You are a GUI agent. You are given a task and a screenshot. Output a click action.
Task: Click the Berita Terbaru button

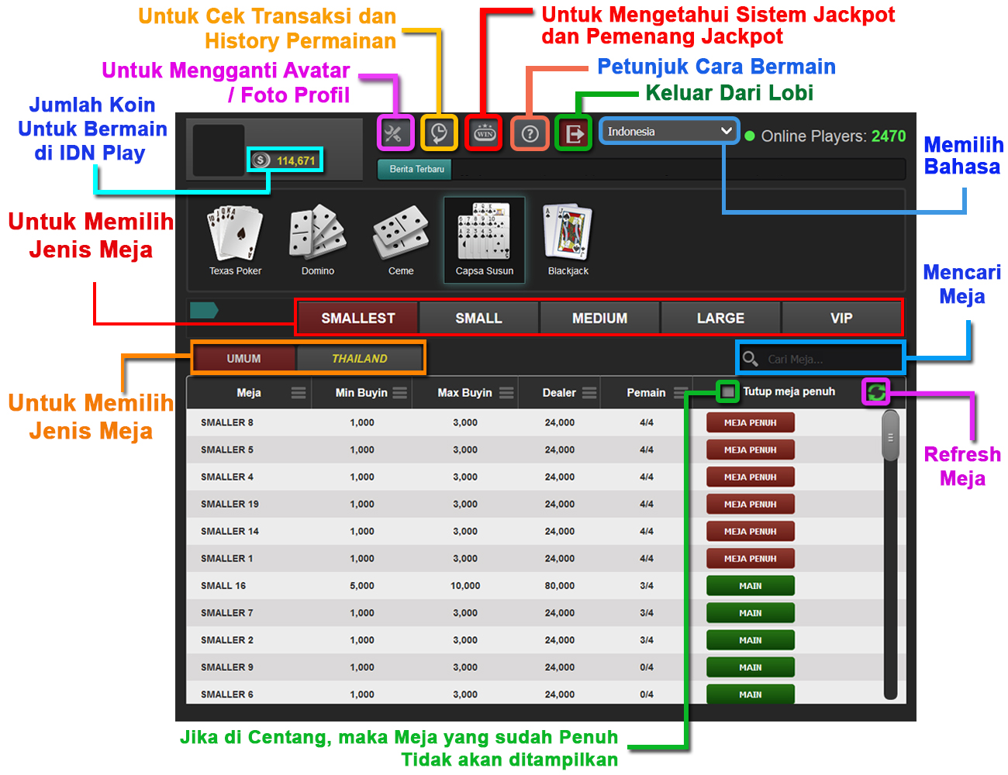(x=416, y=169)
